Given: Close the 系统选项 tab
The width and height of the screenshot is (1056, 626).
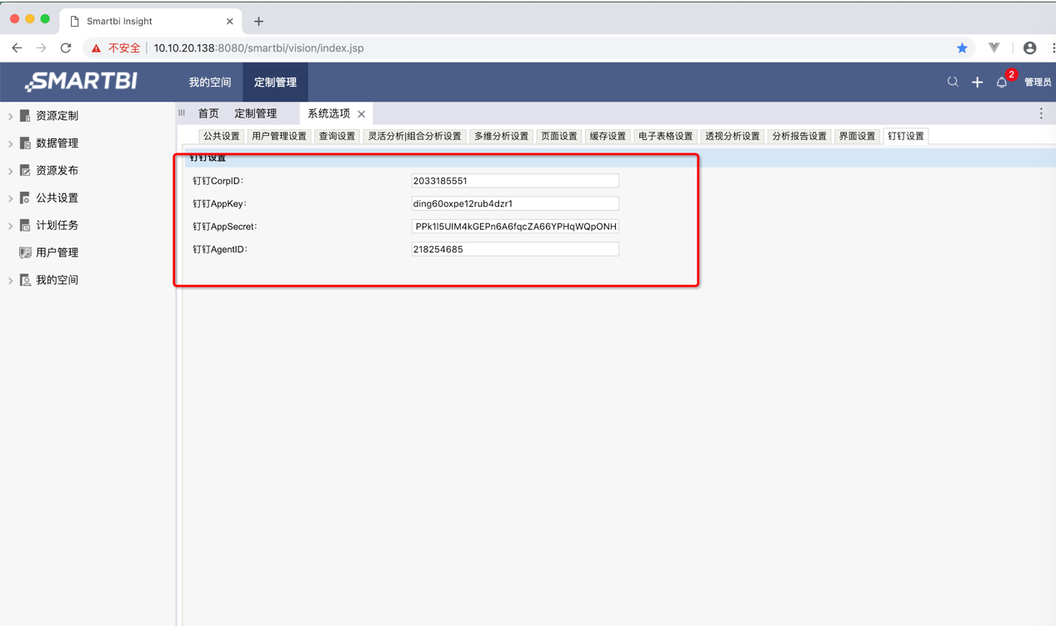Looking at the screenshot, I should [x=362, y=114].
